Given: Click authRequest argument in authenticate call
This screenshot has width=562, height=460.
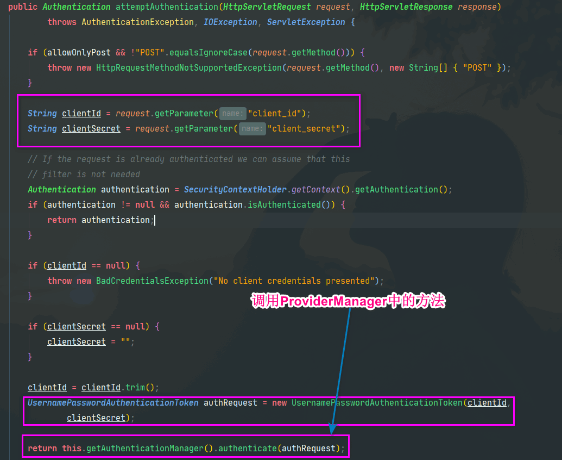Looking at the screenshot, I should point(308,449).
